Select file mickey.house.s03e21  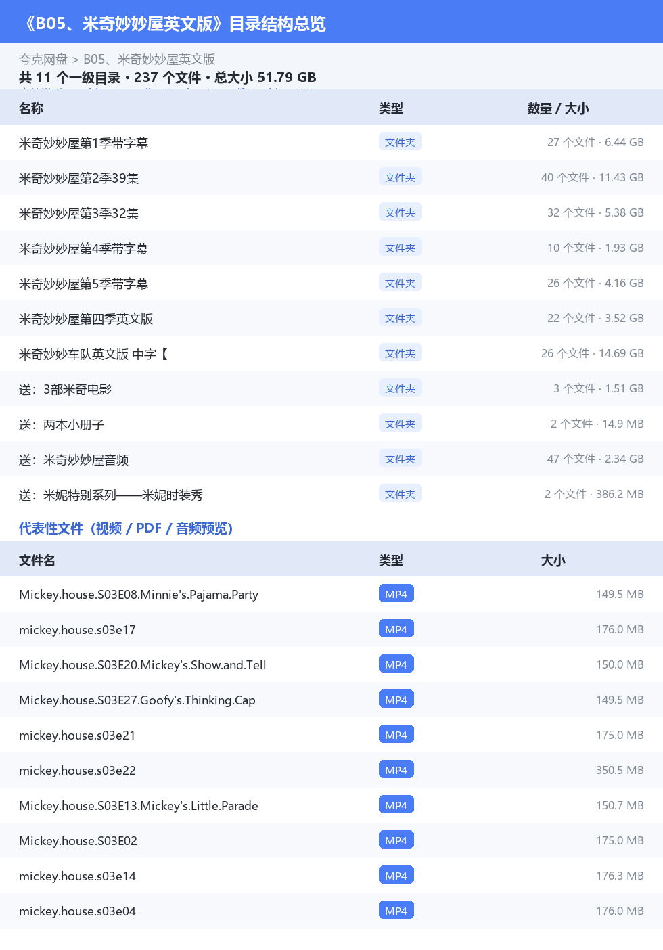78,736
